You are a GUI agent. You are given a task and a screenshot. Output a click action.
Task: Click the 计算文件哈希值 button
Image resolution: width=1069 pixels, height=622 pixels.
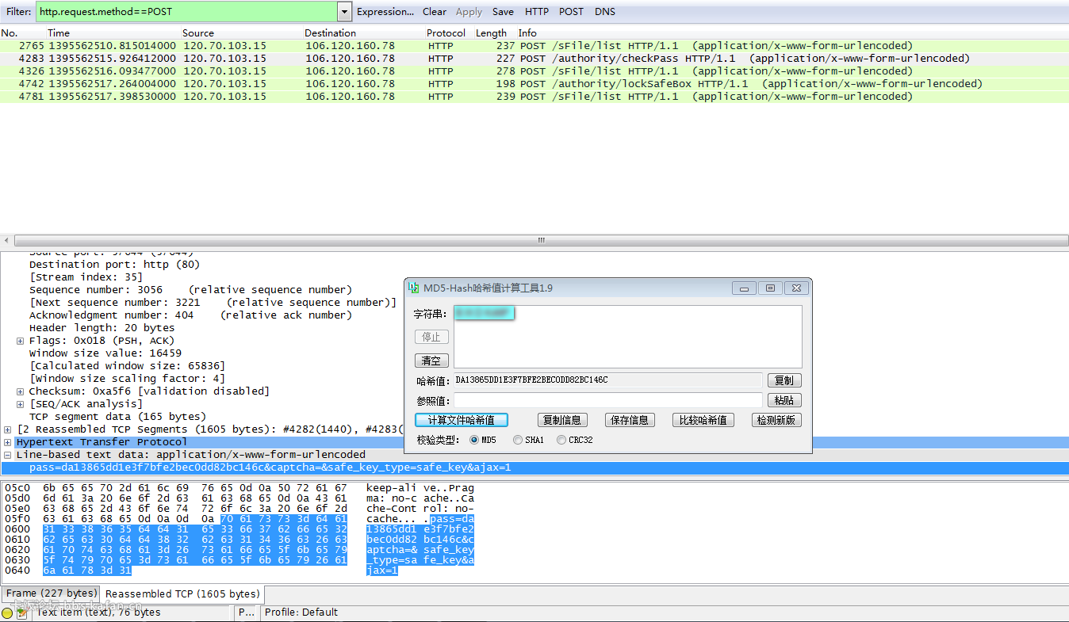(x=462, y=420)
